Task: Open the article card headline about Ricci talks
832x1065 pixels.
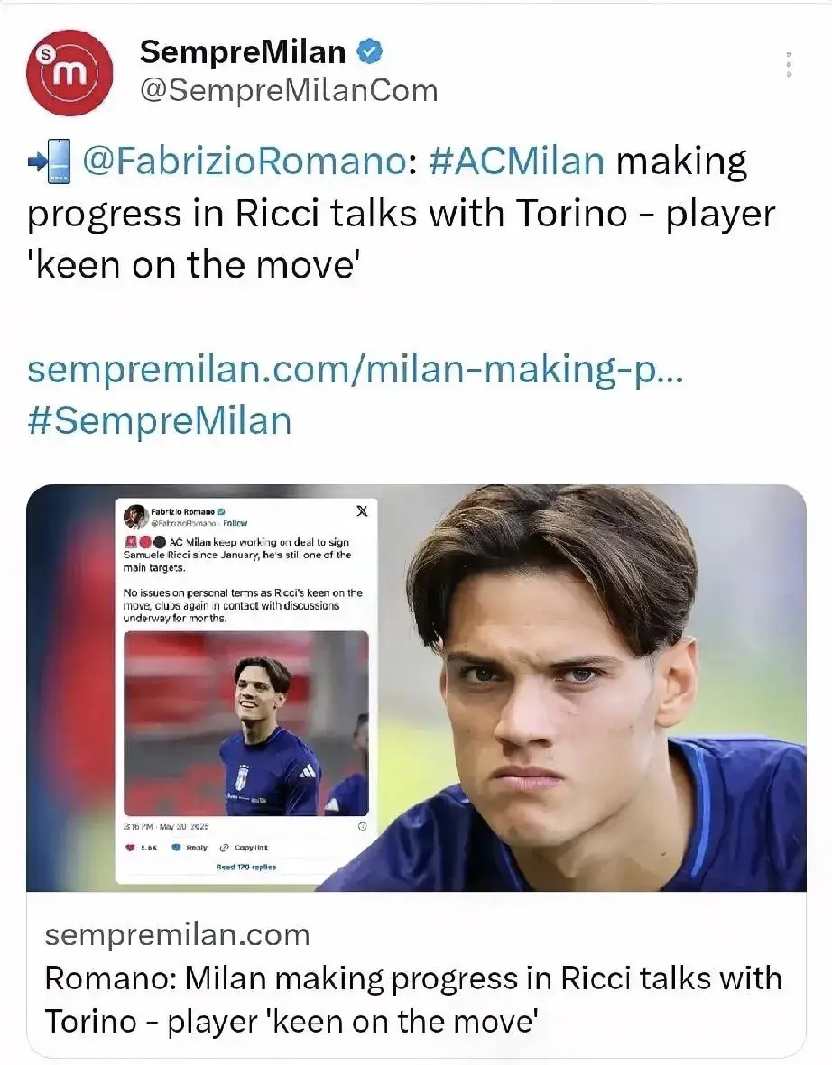Action: pos(413,1000)
